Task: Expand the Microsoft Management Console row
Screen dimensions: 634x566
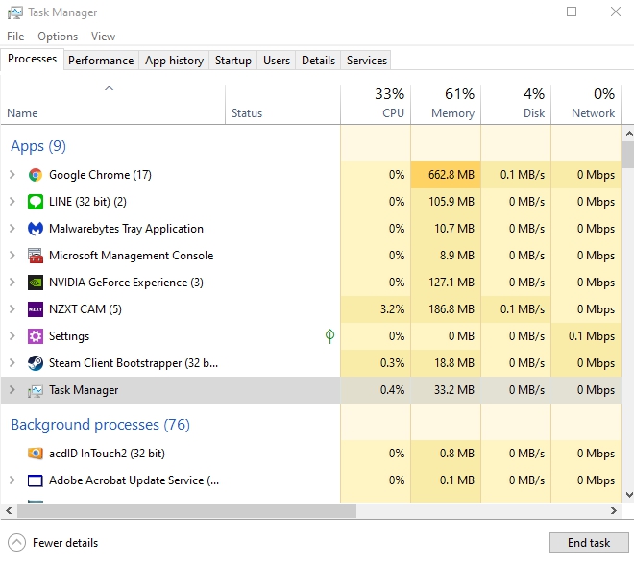Action: (12, 256)
